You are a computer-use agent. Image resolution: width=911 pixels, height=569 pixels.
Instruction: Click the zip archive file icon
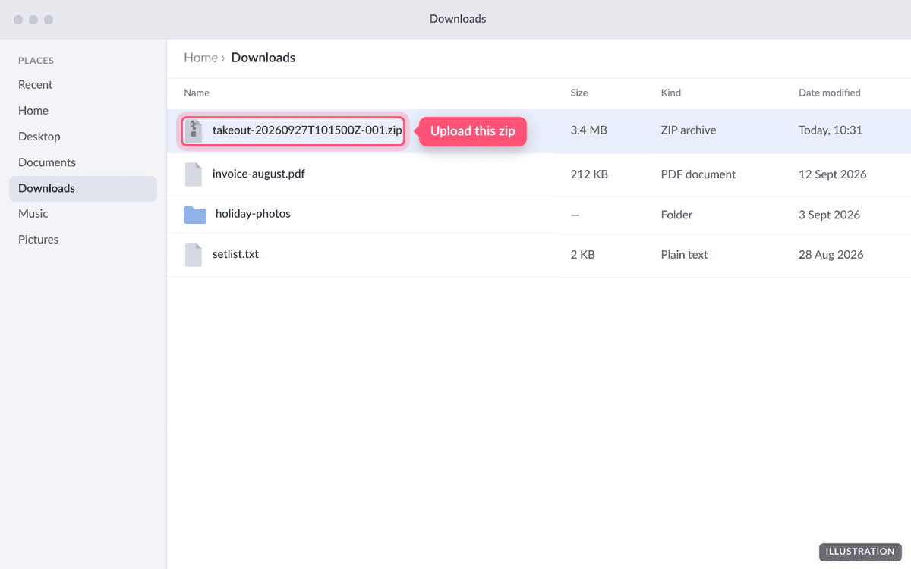pyautogui.click(x=194, y=131)
